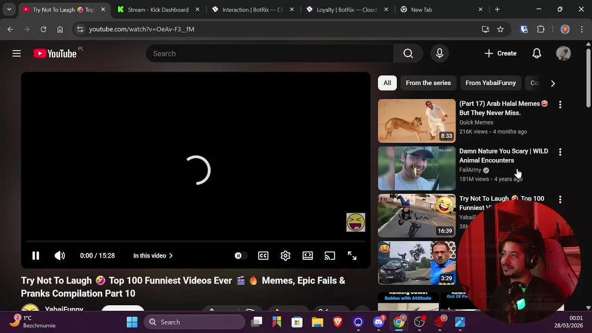Open options for Damn Nature You Scary

pyautogui.click(x=560, y=152)
